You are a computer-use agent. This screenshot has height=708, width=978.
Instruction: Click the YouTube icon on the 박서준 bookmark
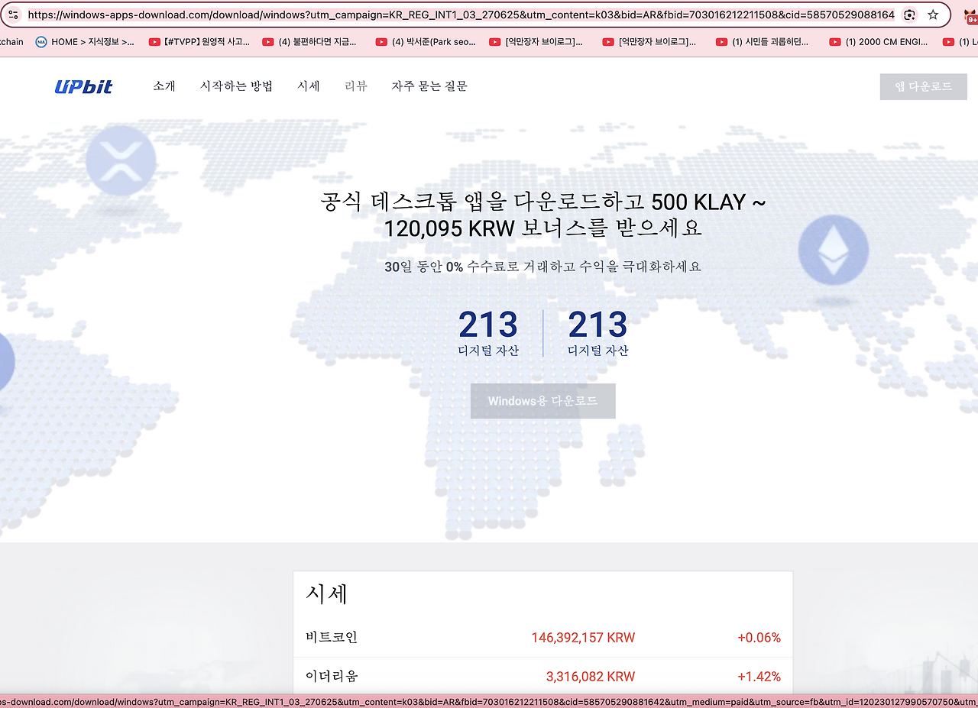pyautogui.click(x=382, y=42)
